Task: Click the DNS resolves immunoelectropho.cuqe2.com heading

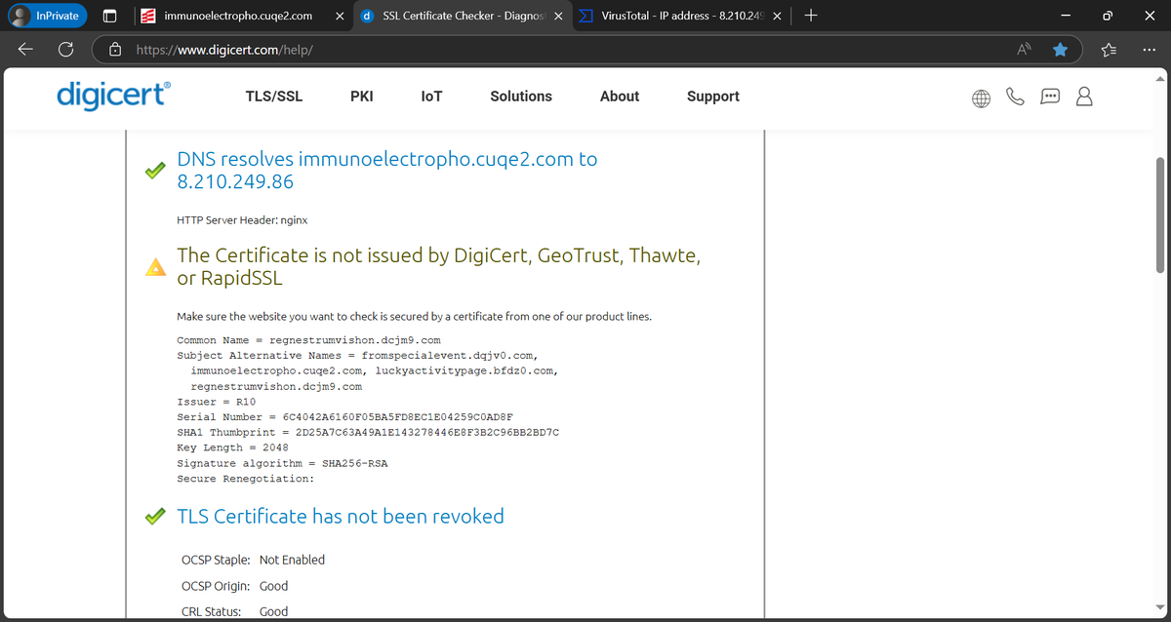Action: click(386, 171)
